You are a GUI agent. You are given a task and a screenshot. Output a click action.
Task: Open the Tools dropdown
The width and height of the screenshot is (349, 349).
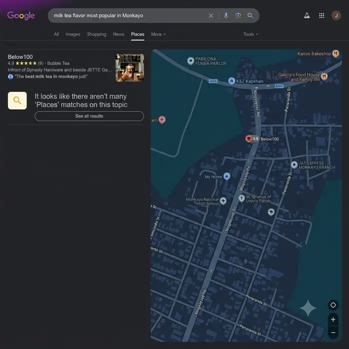point(251,34)
